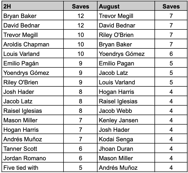
Task: Click the Kenley Jansen cell
Action: pos(126,120)
